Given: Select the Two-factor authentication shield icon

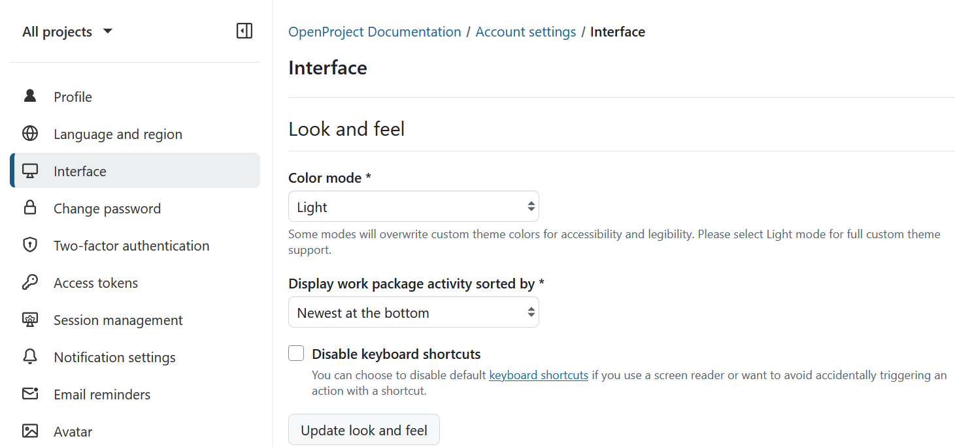Looking at the screenshot, I should click(x=29, y=245).
